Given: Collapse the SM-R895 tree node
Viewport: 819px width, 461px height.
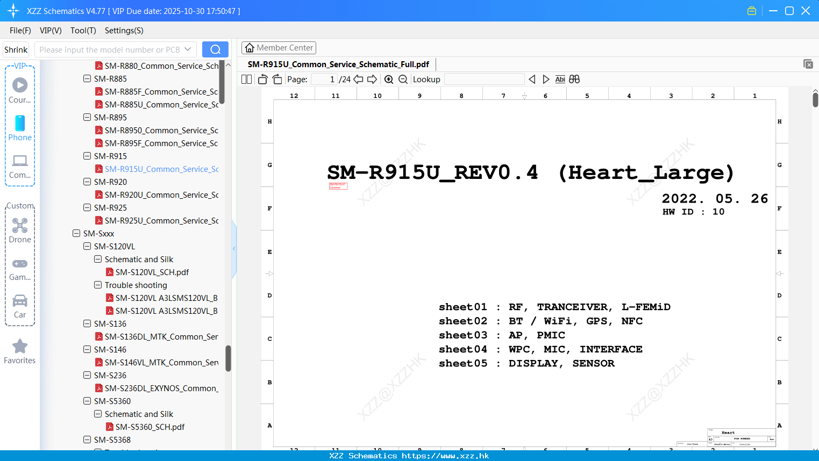Looking at the screenshot, I should 87,117.
